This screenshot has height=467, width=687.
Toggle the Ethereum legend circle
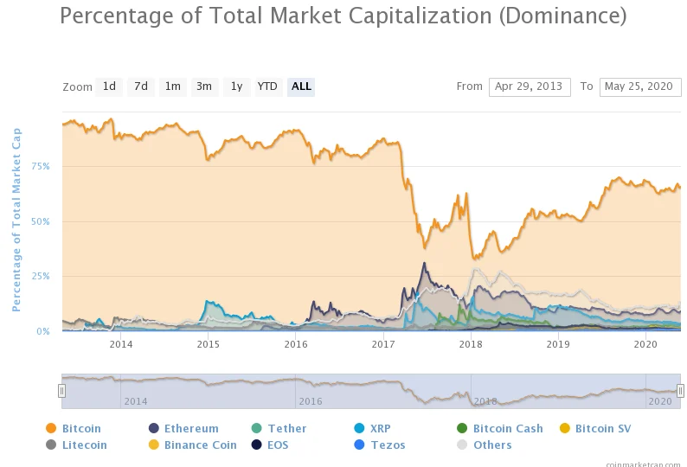(153, 428)
